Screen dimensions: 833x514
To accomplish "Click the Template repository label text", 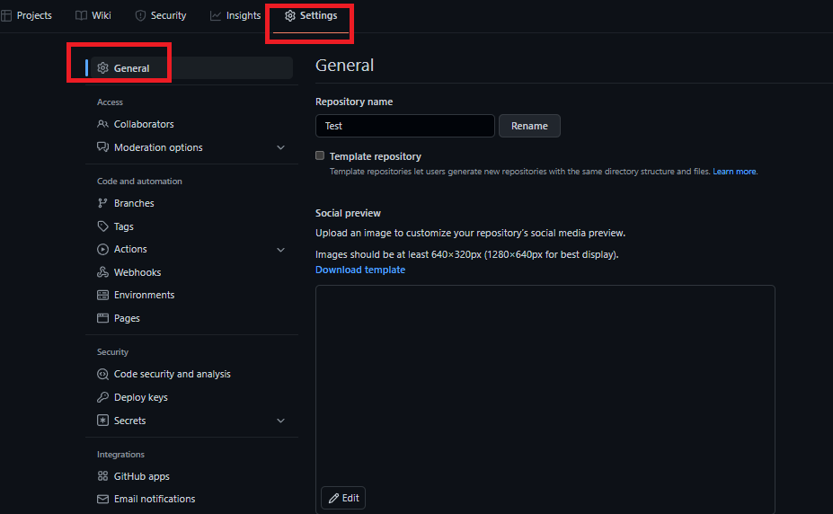I will [x=375, y=156].
